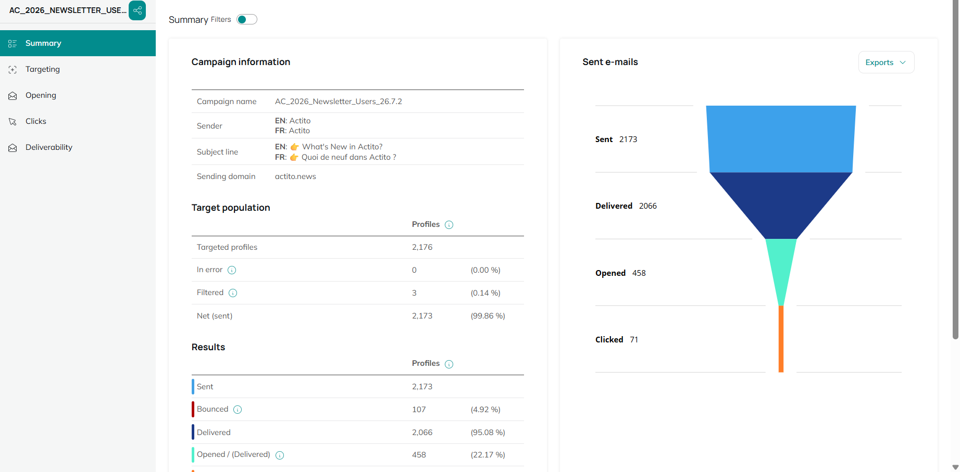Viewport: 960px width, 472px height.
Task: Switch to the Opening section
Action: click(78, 95)
